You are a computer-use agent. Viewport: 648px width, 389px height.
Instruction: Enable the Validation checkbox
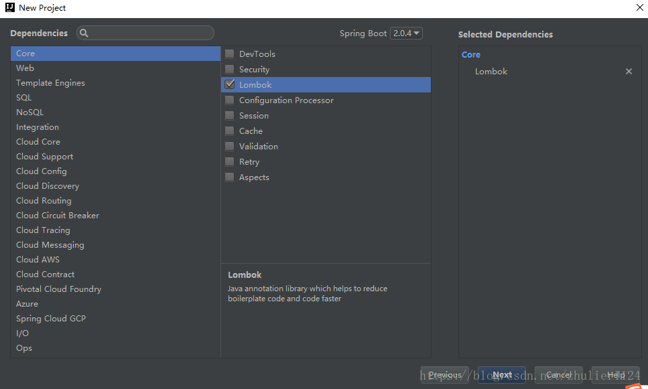[229, 146]
